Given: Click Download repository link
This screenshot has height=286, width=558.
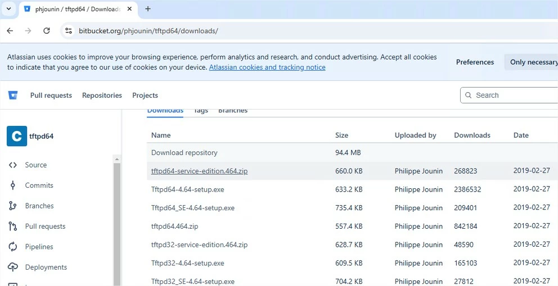Looking at the screenshot, I should pyautogui.click(x=184, y=153).
